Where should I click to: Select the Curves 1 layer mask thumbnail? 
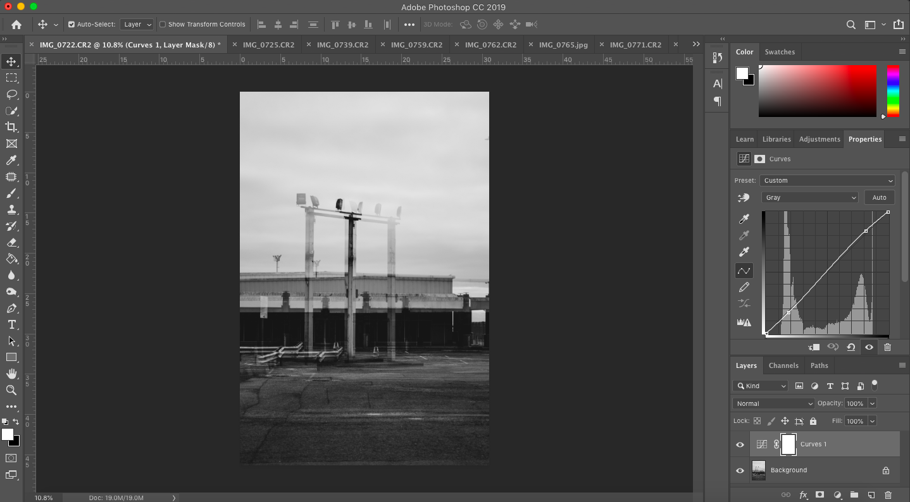(788, 444)
